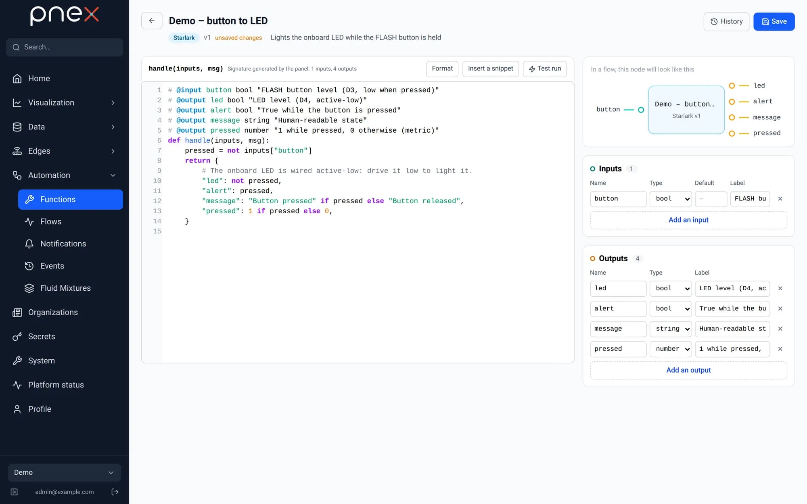Open System settings
The width and height of the screenshot is (807, 504).
coord(65,361)
